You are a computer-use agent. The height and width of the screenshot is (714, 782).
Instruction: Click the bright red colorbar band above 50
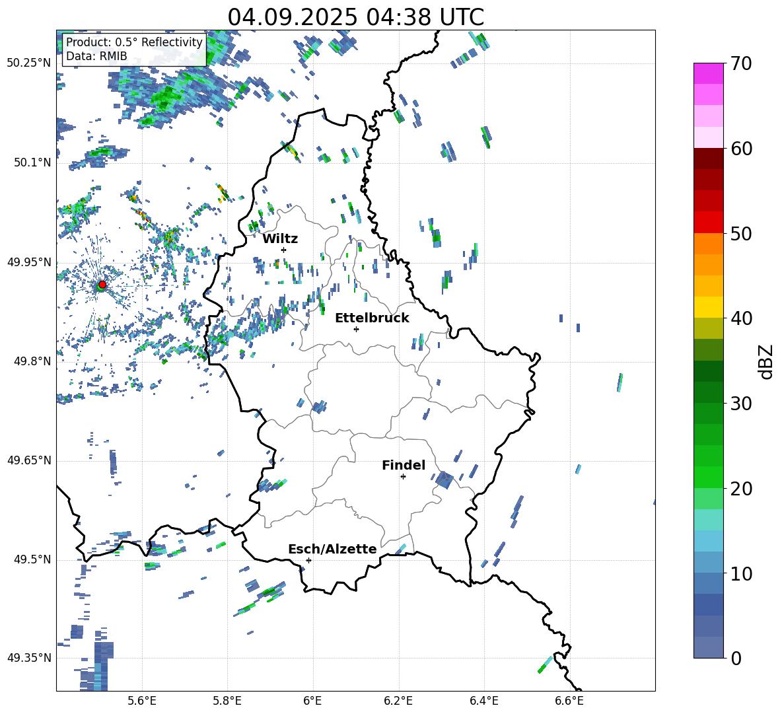point(708,223)
